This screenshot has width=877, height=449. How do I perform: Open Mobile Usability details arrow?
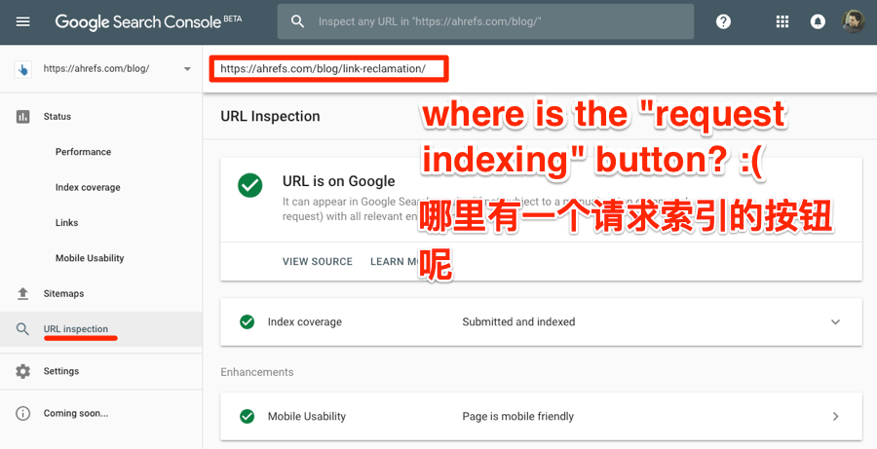pos(835,416)
